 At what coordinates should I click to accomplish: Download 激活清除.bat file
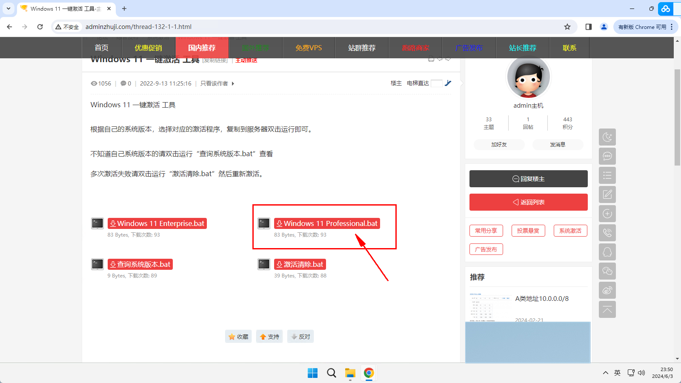[300, 264]
